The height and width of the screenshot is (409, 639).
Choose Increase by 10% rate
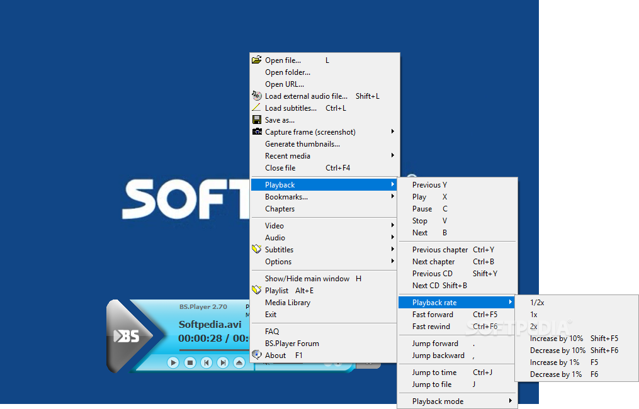576,339
